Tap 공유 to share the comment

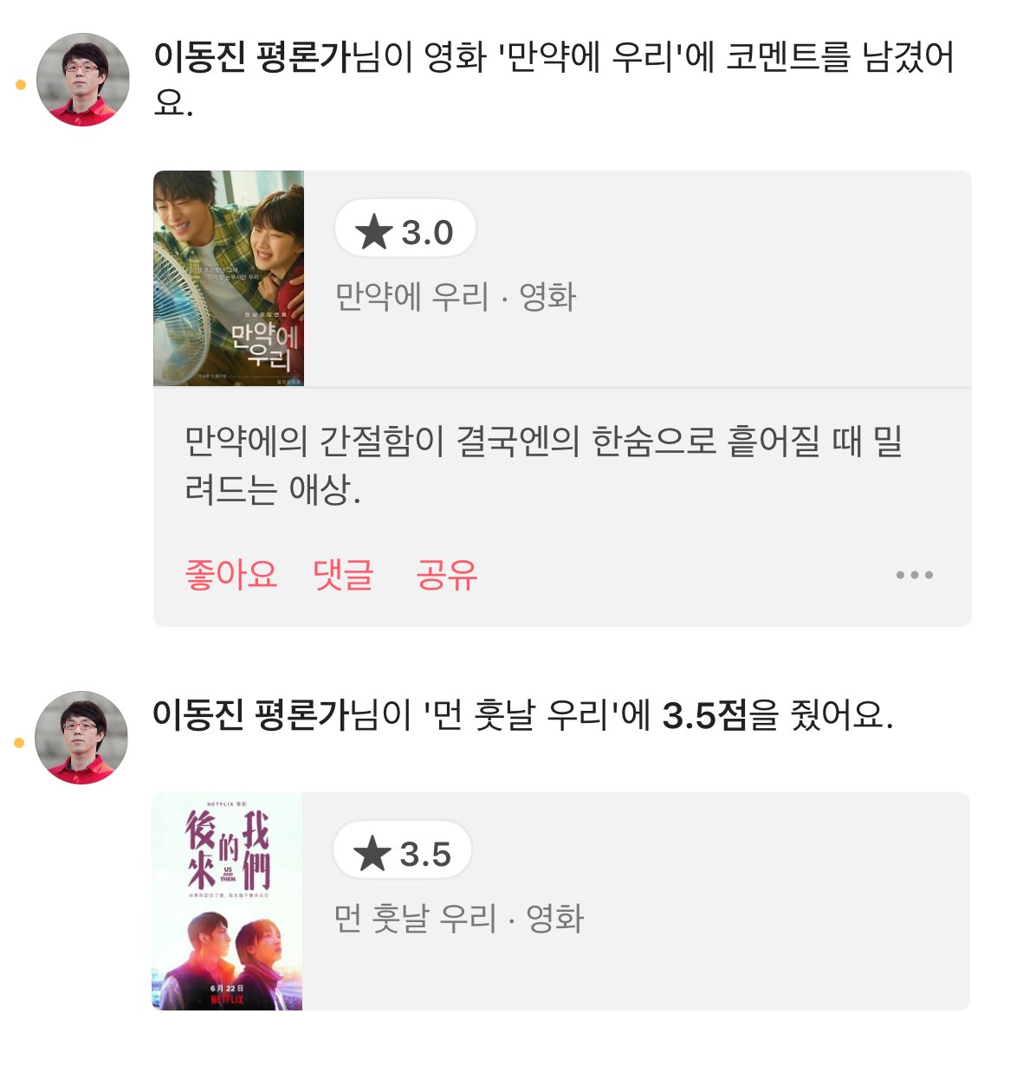pyautogui.click(x=446, y=575)
